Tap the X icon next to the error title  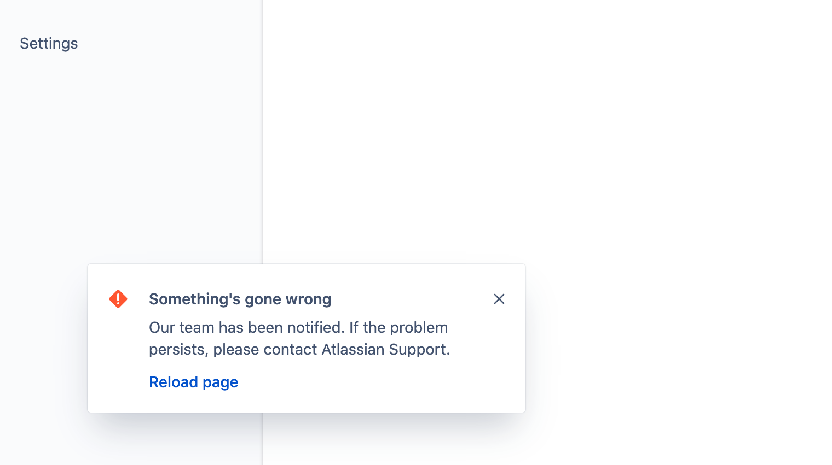tap(499, 299)
